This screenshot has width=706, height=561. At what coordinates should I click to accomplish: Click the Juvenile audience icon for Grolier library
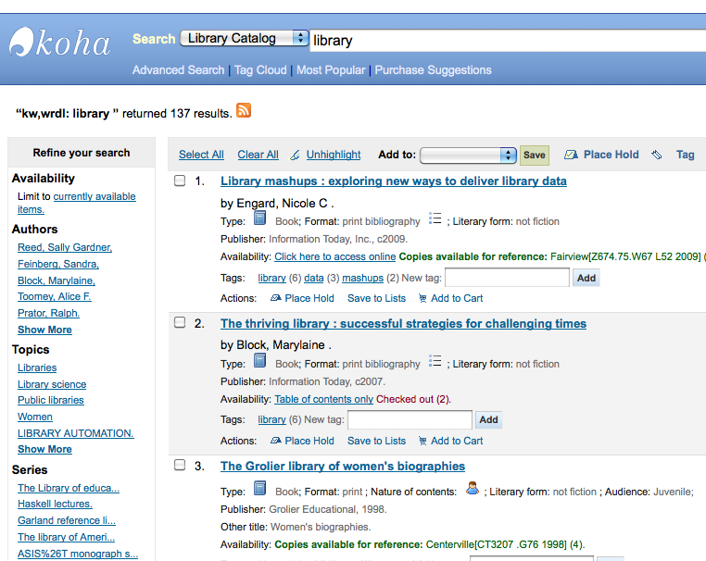(x=473, y=490)
